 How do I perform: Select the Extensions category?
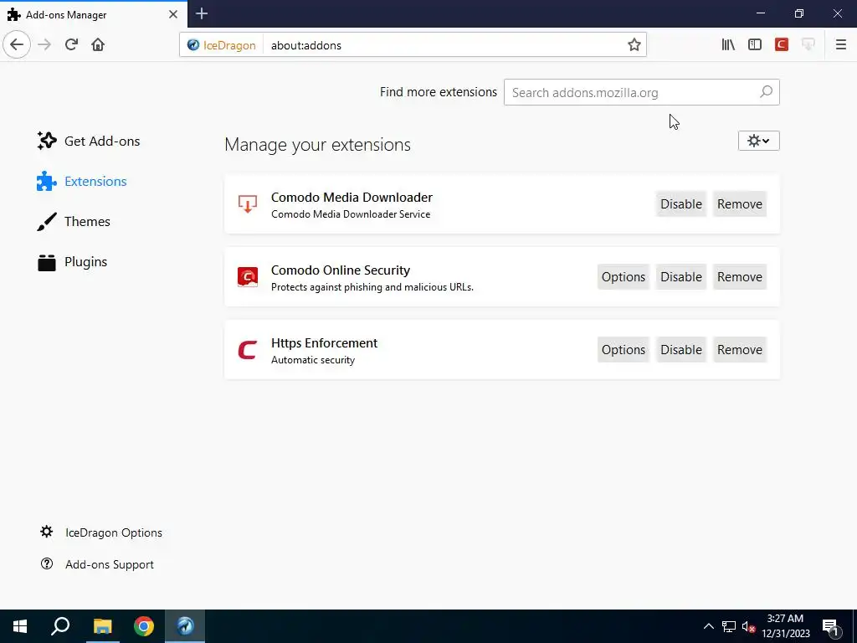tap(81, 182)
